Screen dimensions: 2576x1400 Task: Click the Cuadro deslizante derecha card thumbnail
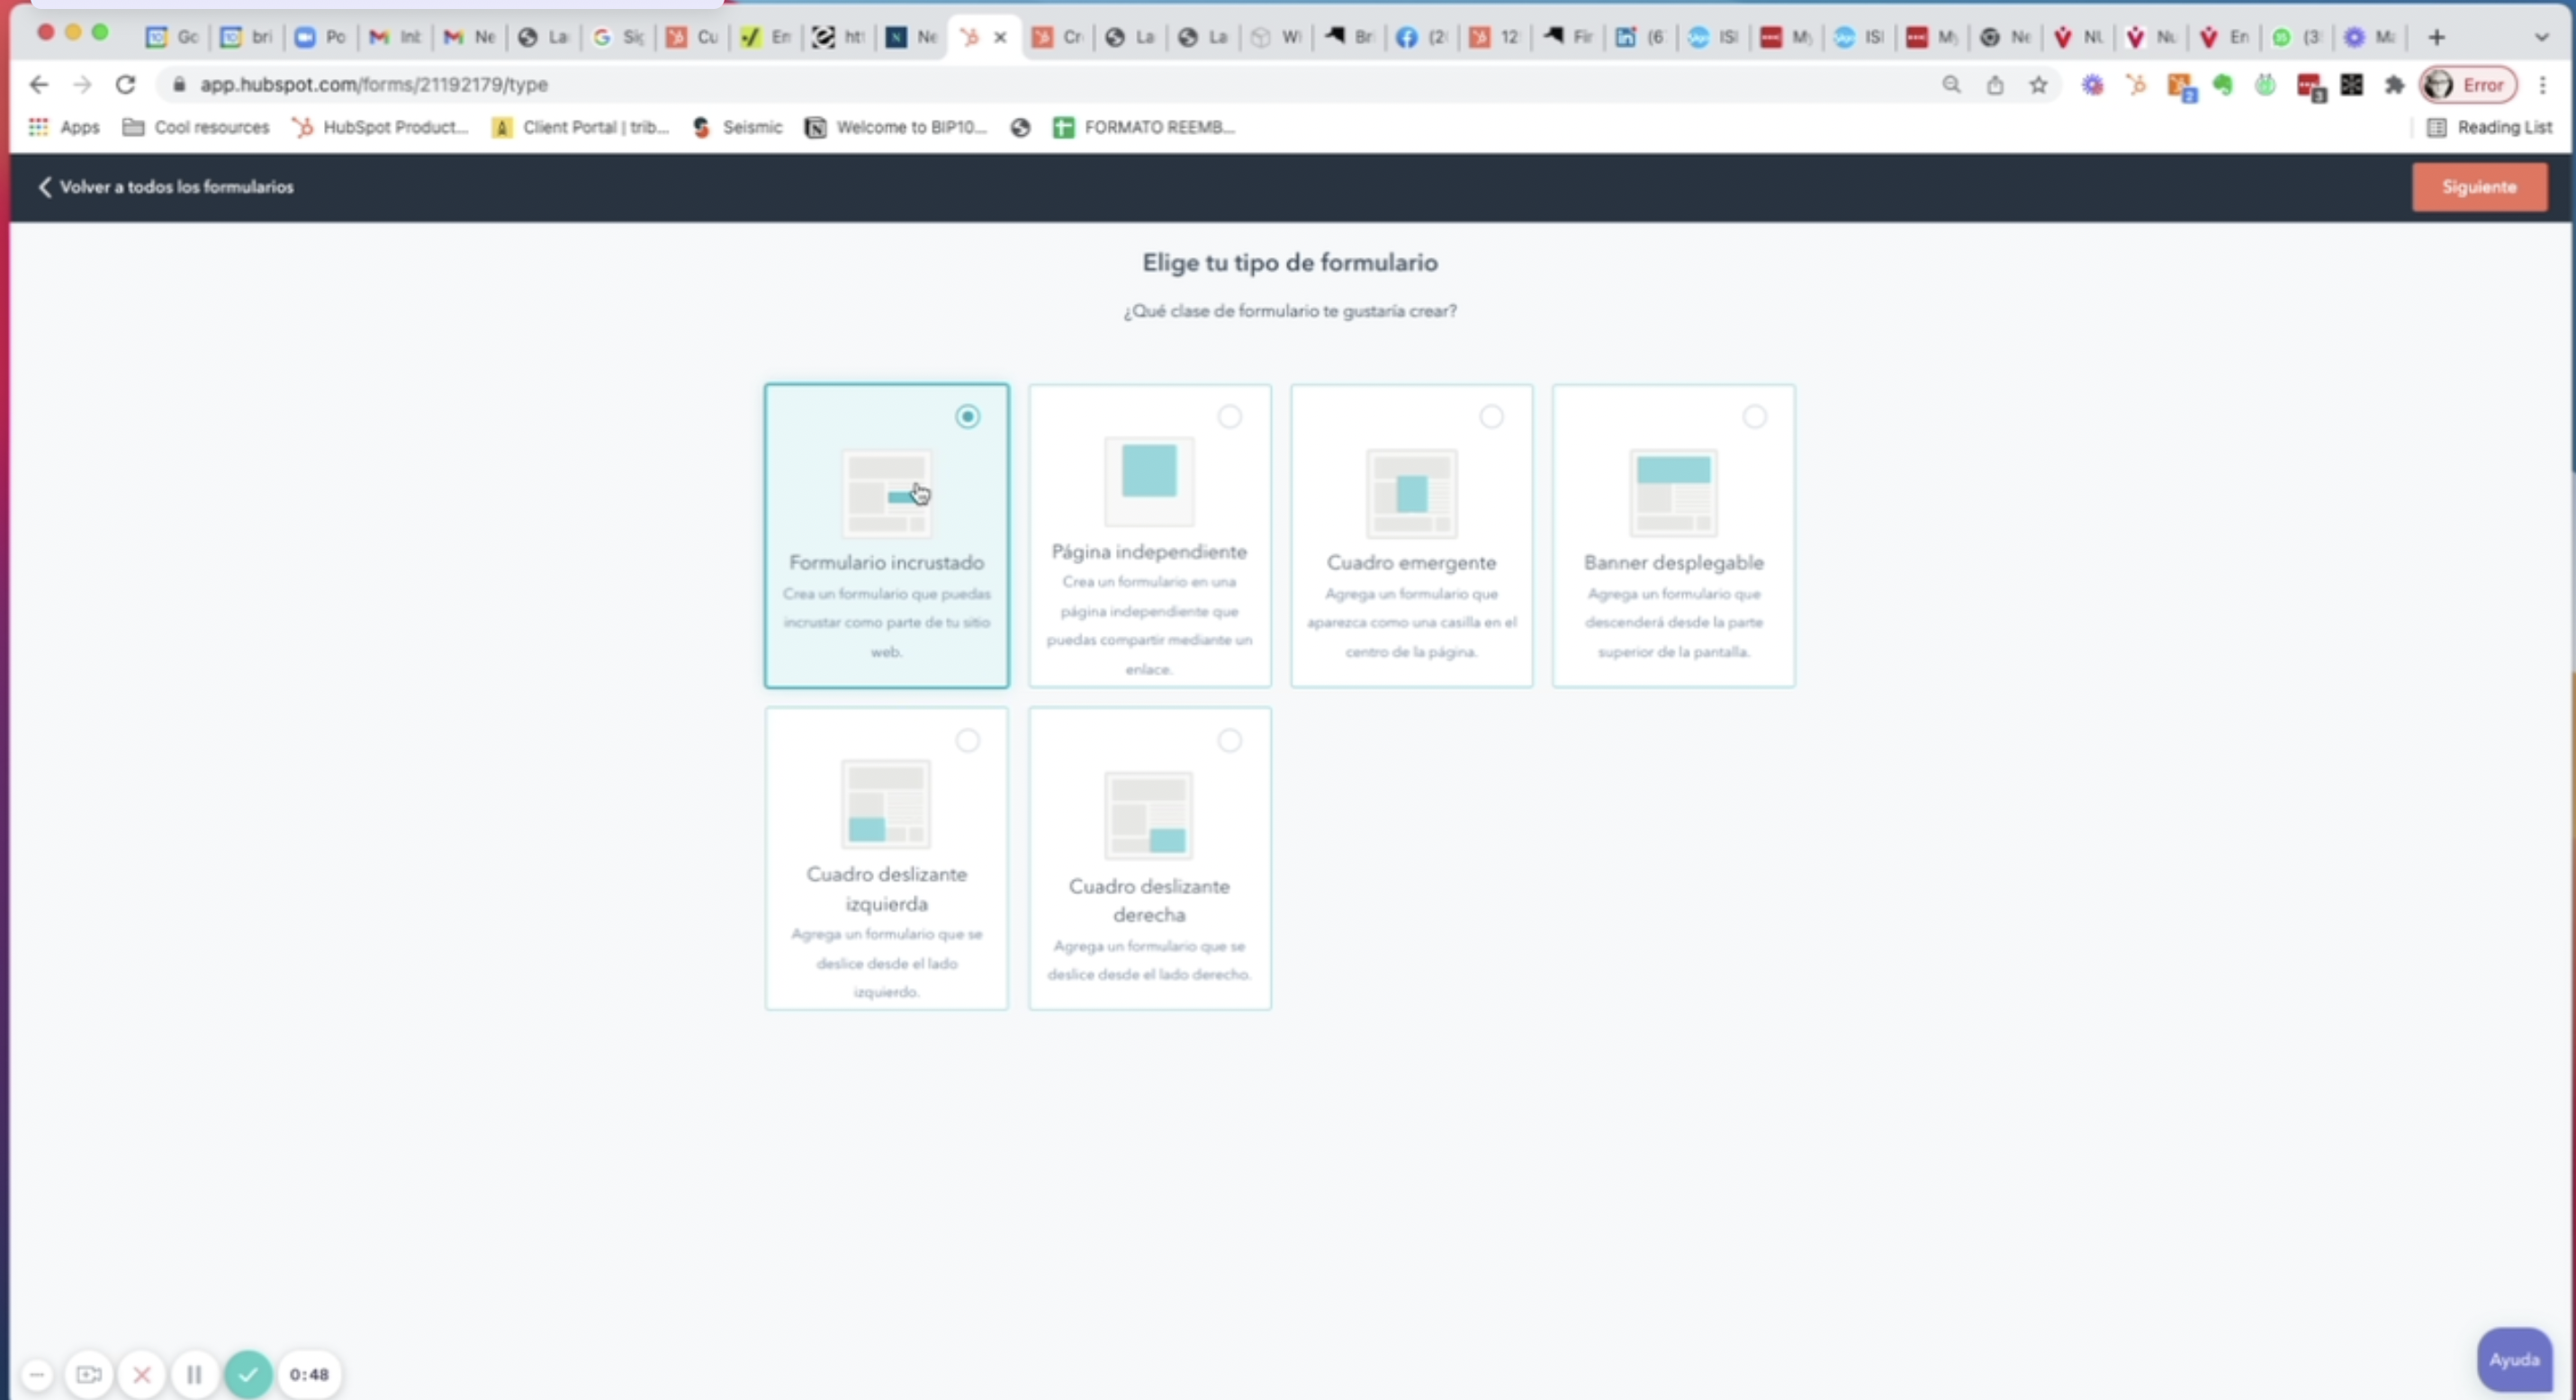click(x=1148, y=814)
